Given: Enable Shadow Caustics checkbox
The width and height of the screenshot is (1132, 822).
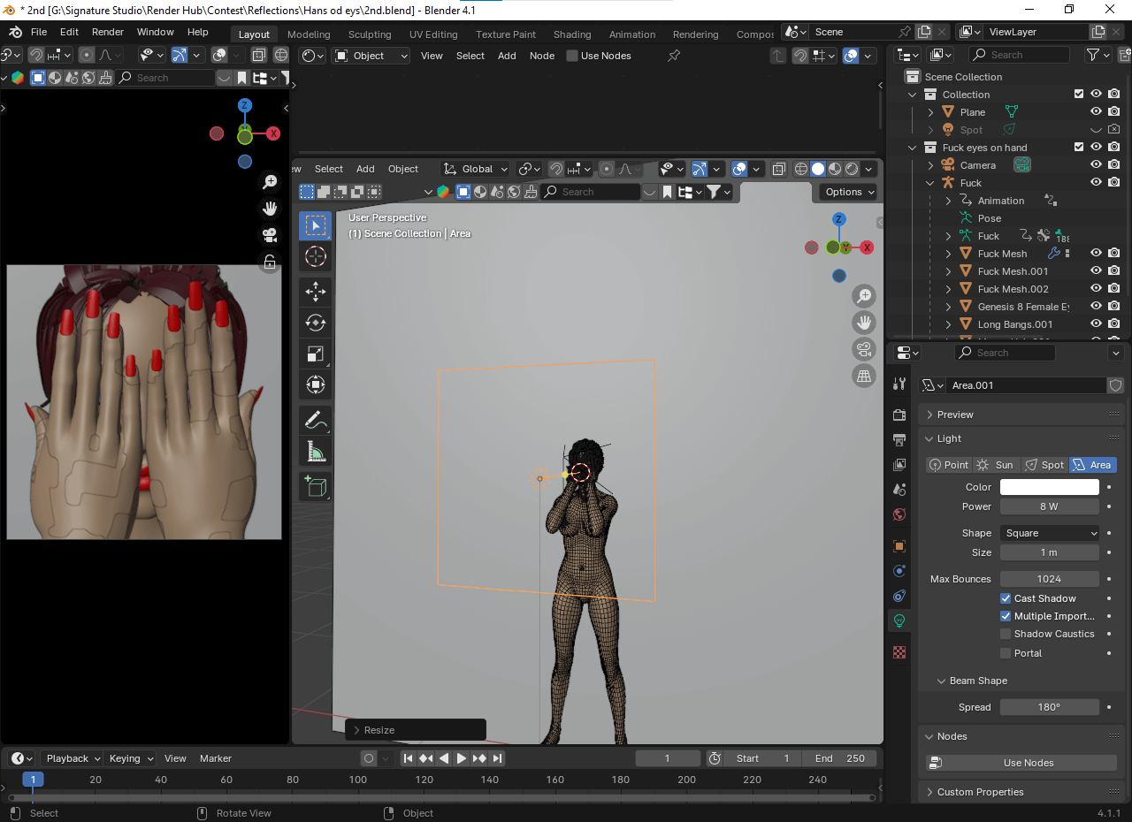Looking at the screenshot, I should (1006, 634).
